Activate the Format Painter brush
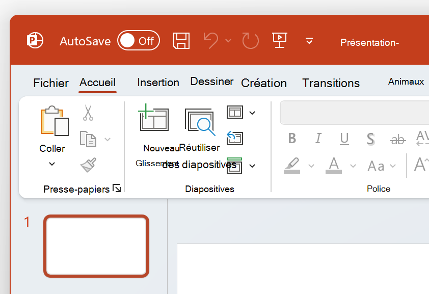This screenshot has width=429, height=294. click(88, 165)
